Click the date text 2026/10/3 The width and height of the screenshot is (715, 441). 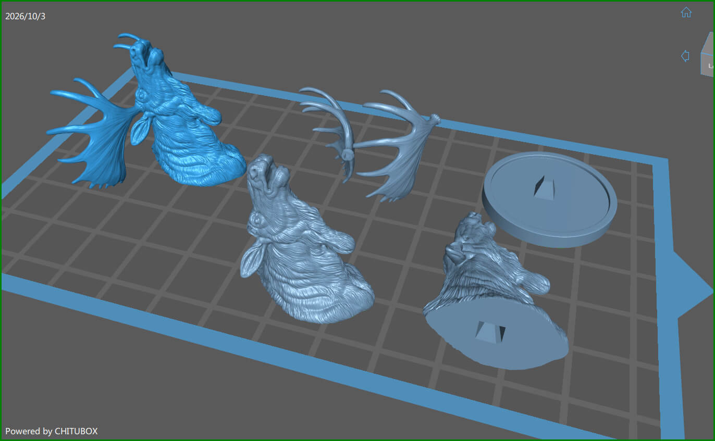(26, 16)
